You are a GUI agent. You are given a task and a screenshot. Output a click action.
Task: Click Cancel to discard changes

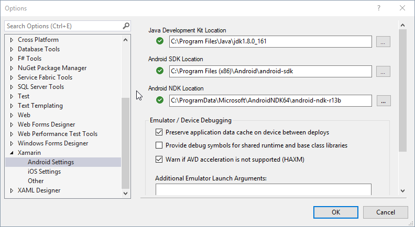point(385,212)
